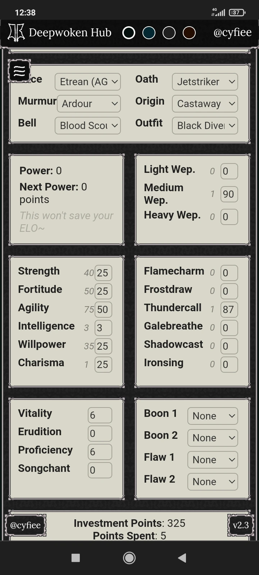Open the Oath dropdown showing Jetstriker
This screenshot has width=259, height=575.
tap(205, 82)
